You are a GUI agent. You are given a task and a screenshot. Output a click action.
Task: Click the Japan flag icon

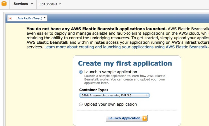coord(10,18)
